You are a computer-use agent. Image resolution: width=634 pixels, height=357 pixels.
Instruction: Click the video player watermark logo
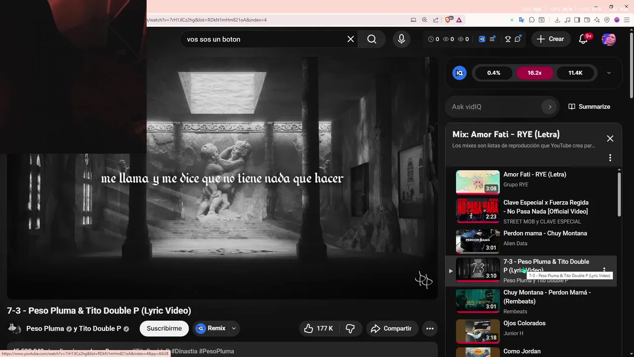tap(424, 280)
